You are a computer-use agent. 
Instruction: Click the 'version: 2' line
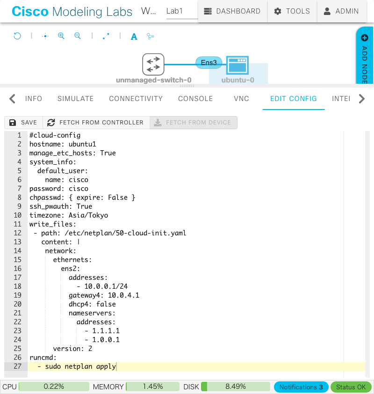72,349
